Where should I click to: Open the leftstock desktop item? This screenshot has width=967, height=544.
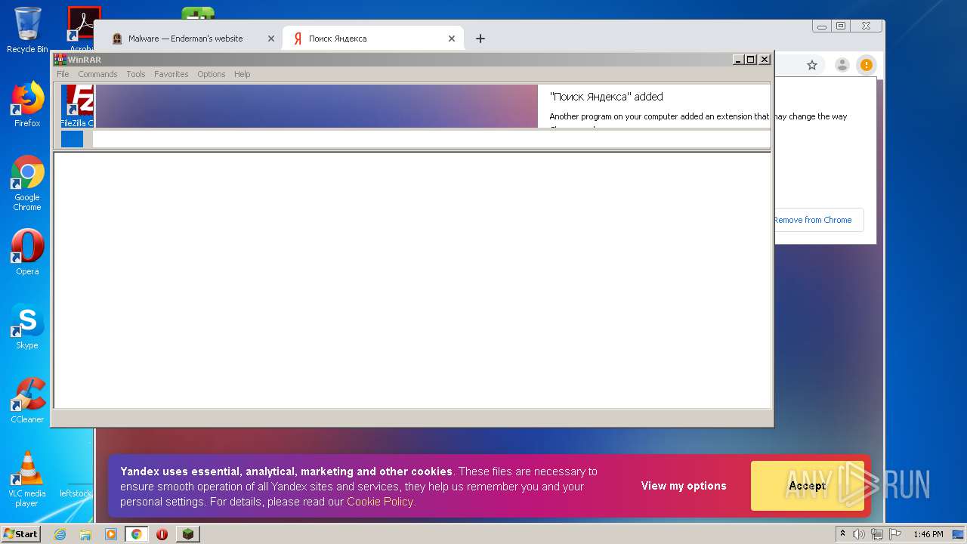click(76, 493)
